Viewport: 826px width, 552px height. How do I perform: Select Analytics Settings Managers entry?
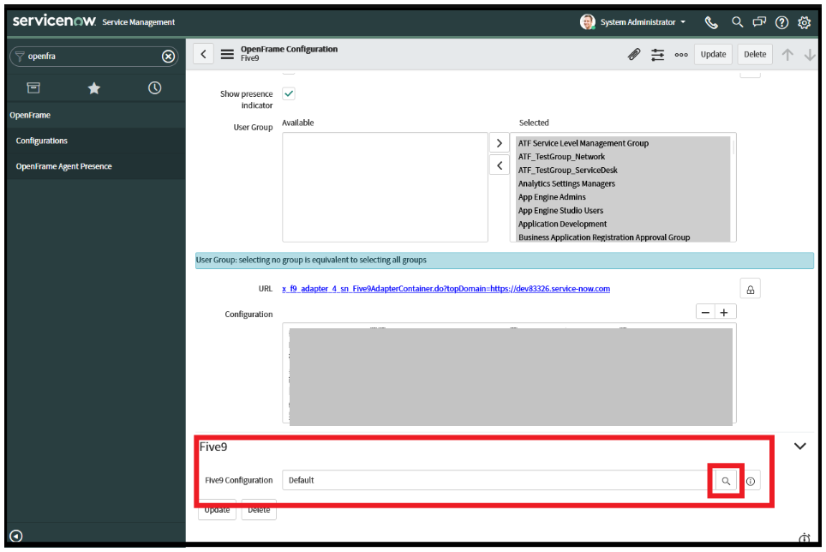(x=566, y=183)
